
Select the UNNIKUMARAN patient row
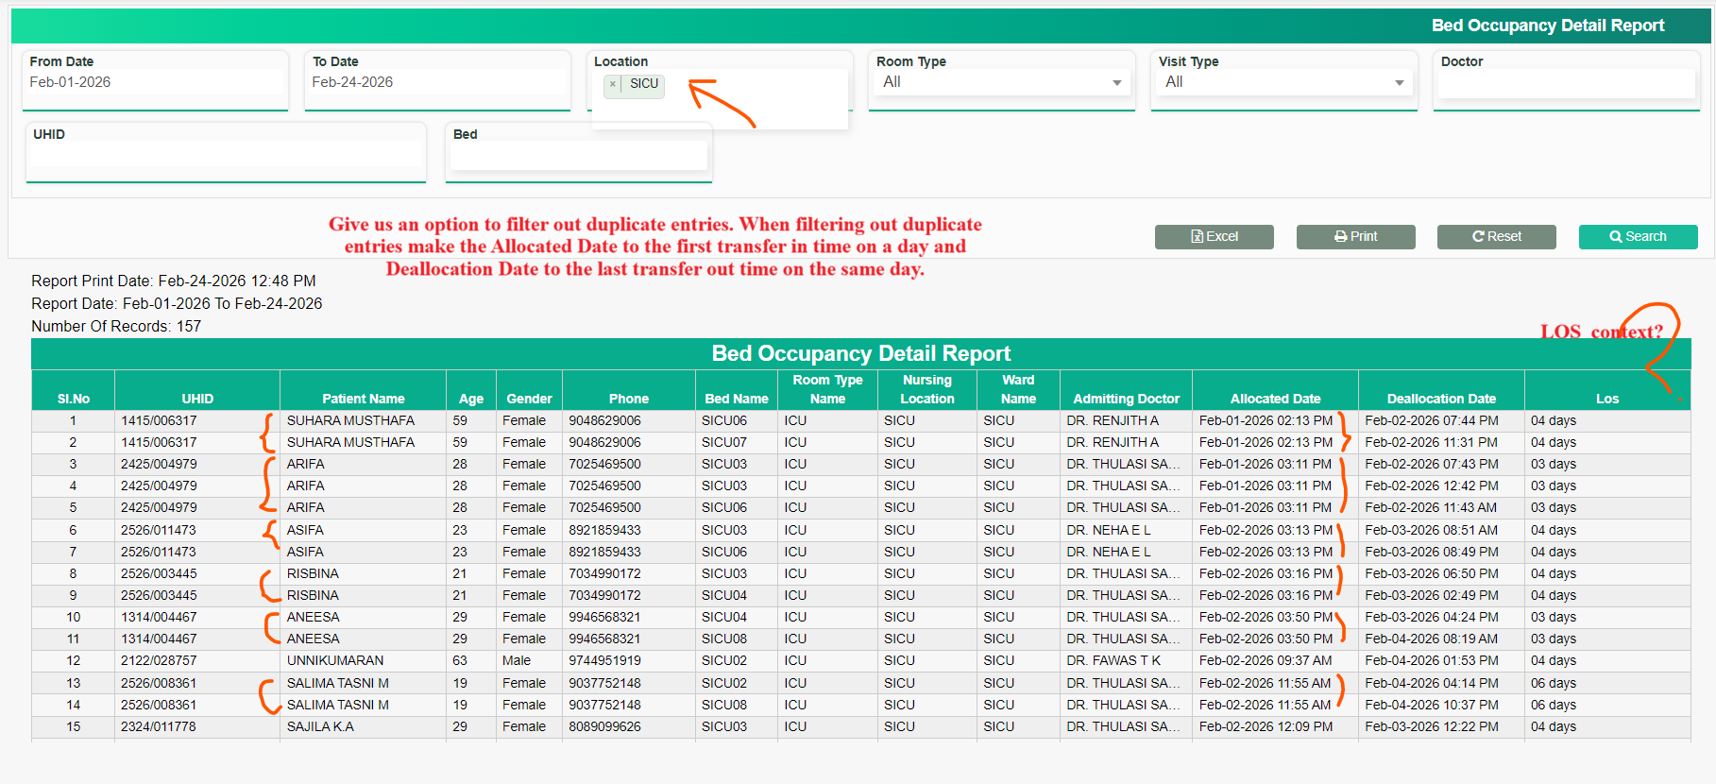[x=335, y=660]
